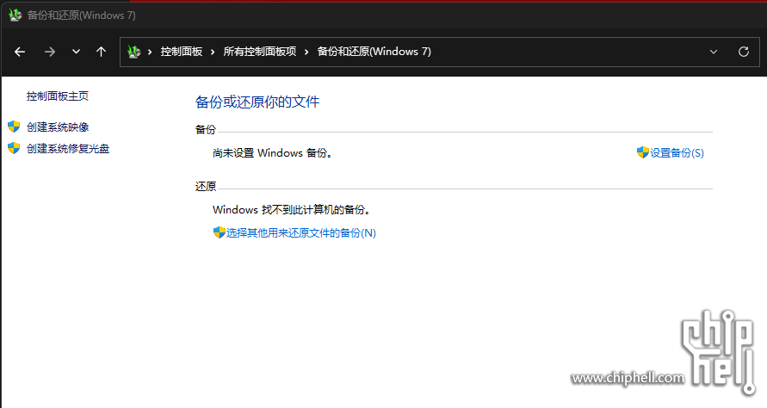
Task: Click the 备份或还原你的文件 heading
Action: 257,102
